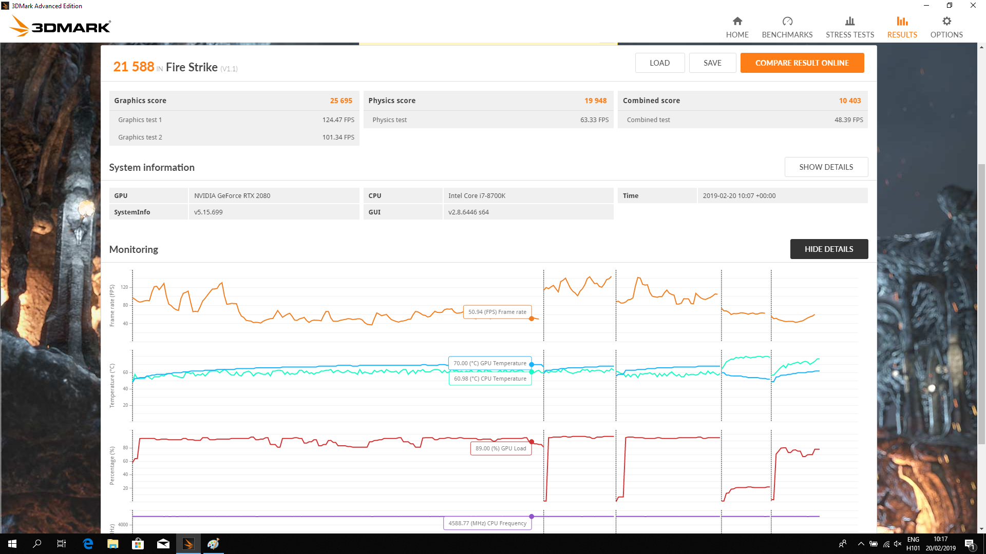The height and width of the screenshot is (554, 986).
Task: Click the 50.94 FPS frame rate tooltip
Action: coord(497,312)
